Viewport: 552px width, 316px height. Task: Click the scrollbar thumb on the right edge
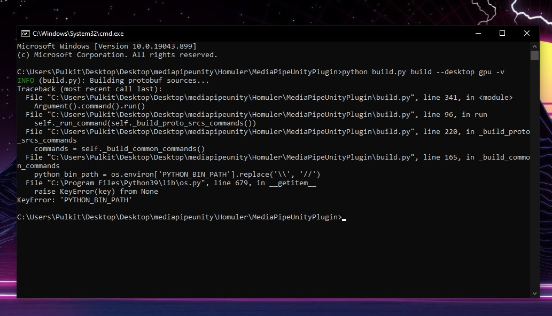[535, 56]
